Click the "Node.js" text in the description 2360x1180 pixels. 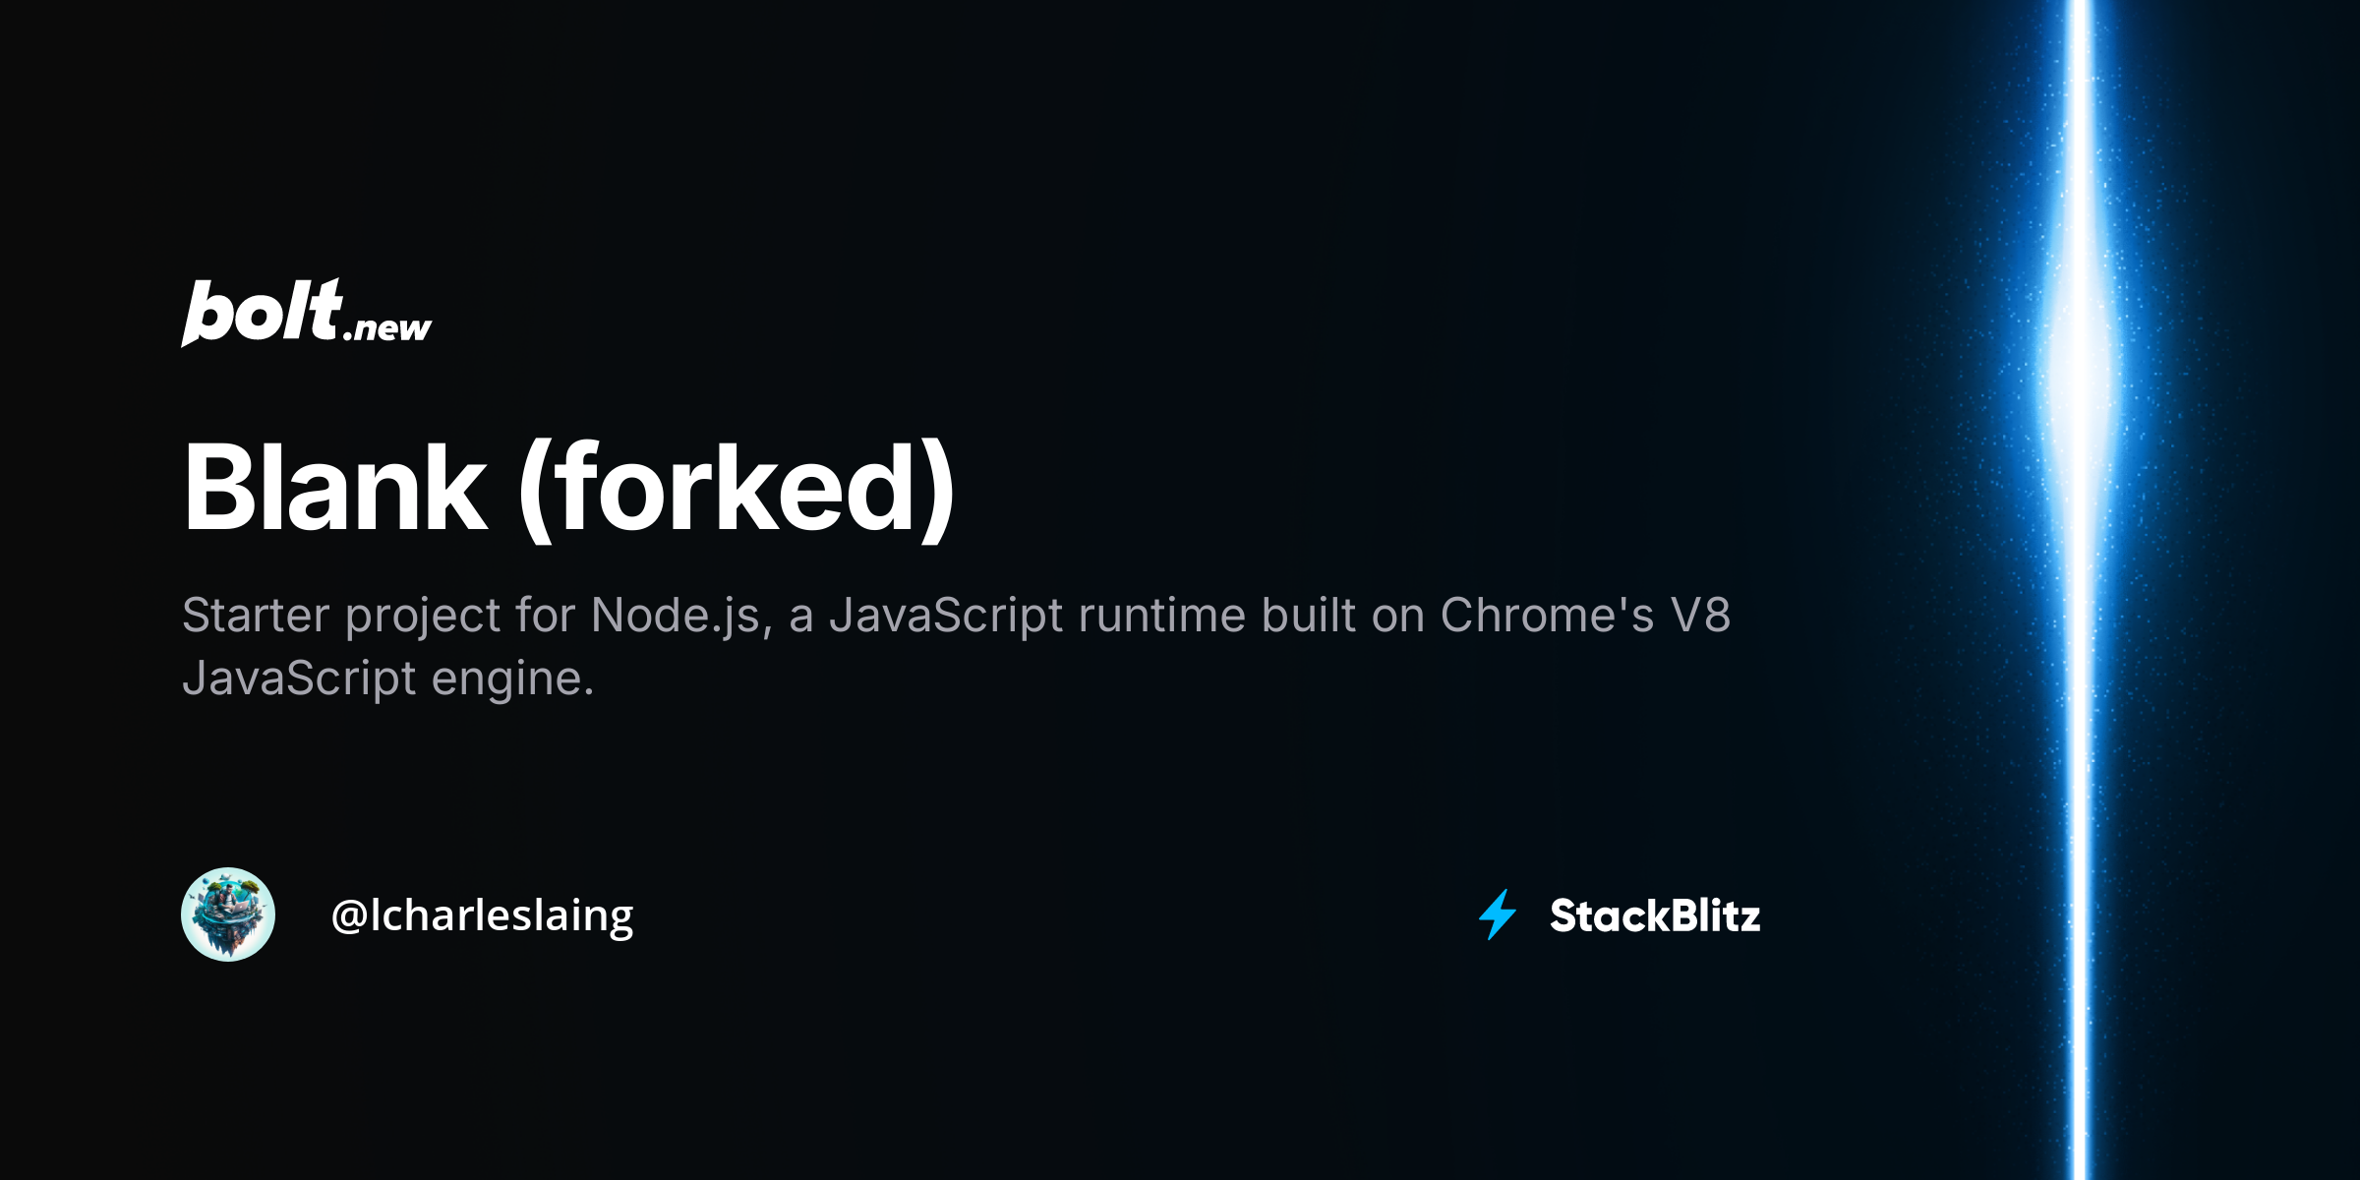coord(676,617)
